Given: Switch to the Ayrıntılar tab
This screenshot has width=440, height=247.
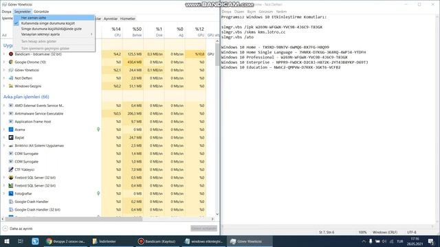Looking at the screenshot, I should point(111,19).
